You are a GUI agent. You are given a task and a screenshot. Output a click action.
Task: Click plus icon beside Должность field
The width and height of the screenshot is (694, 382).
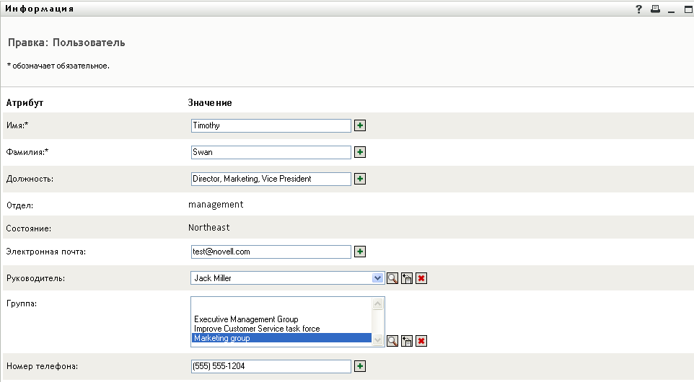(x=360, y=179)
